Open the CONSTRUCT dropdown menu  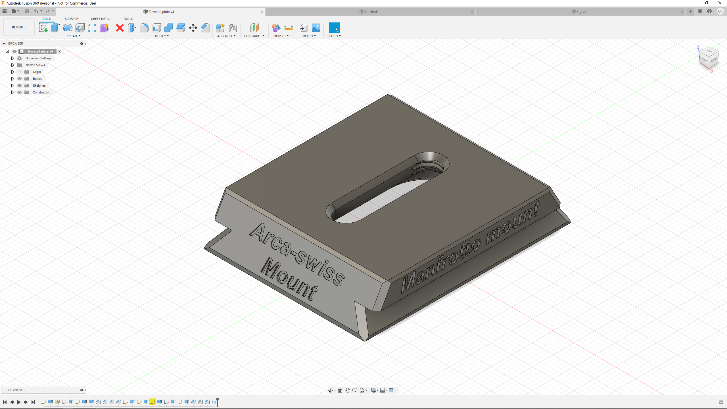pos(254,36)
